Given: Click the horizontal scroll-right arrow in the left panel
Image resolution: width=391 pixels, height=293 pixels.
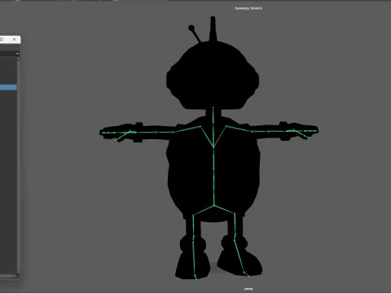Looking at the screenshot, I should (x=15, y=276).
